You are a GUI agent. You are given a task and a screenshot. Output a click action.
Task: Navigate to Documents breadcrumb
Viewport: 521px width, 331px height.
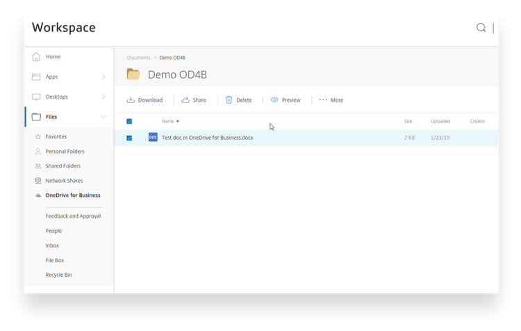[138, 58]
